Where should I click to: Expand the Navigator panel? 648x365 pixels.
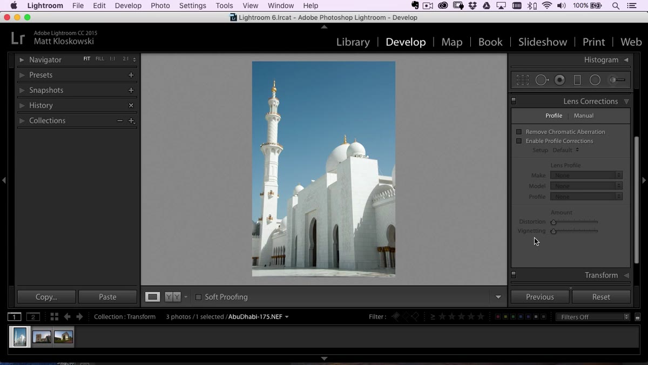pyautogui.click(x=22, y=60)
